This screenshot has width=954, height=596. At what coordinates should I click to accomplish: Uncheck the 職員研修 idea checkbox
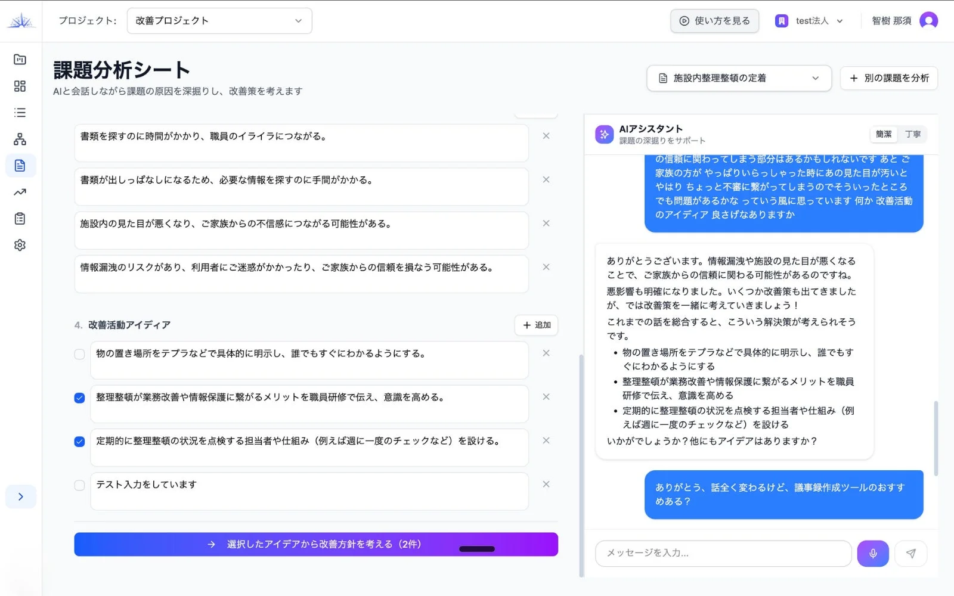tap(79, 397)
